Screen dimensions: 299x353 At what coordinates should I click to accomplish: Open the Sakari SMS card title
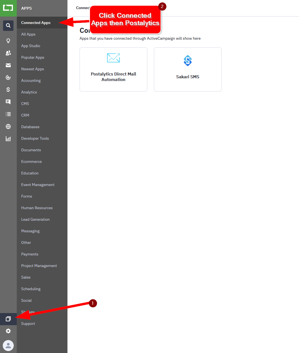[x=188, y=77]
